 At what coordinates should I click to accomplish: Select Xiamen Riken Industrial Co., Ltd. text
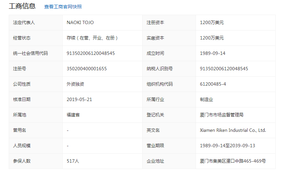[233, 130]
